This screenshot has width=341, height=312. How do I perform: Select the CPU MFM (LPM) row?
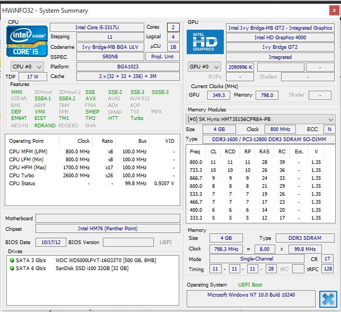click(x=92, y=152)
